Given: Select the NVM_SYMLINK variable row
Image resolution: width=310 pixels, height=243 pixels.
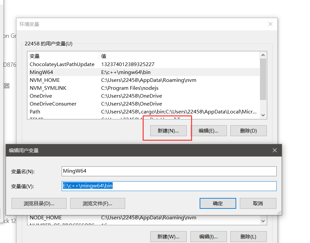Looking at the screenshot, I should tap(48, 88).
